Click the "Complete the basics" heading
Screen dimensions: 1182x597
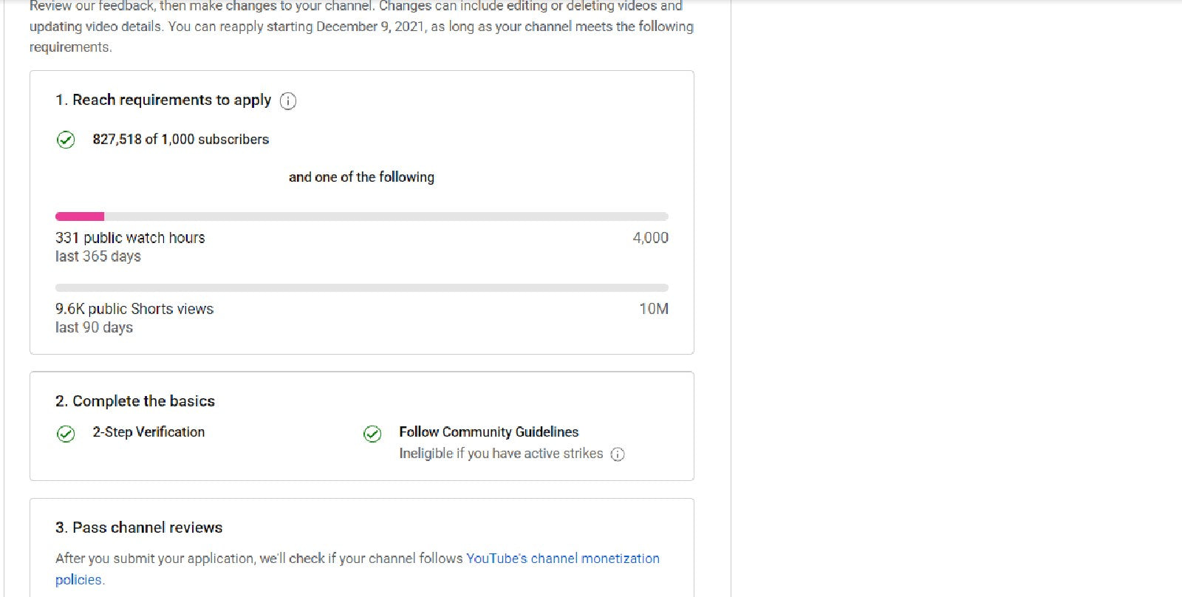point(135,401)
